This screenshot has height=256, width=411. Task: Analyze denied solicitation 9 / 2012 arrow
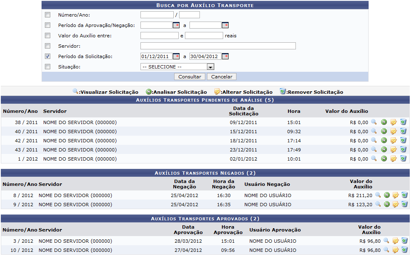tap(386, 205)
